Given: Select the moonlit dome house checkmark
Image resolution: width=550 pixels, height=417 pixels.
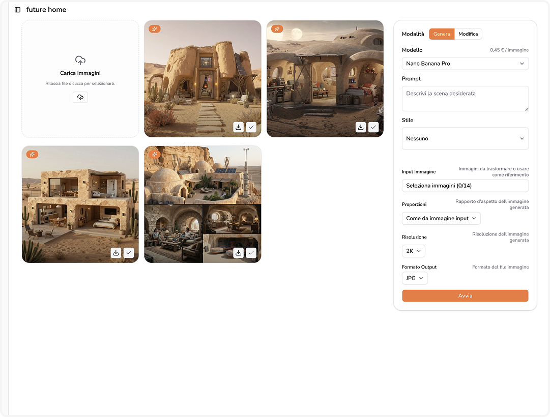Looking at the screenshot, I should (373, 127).
